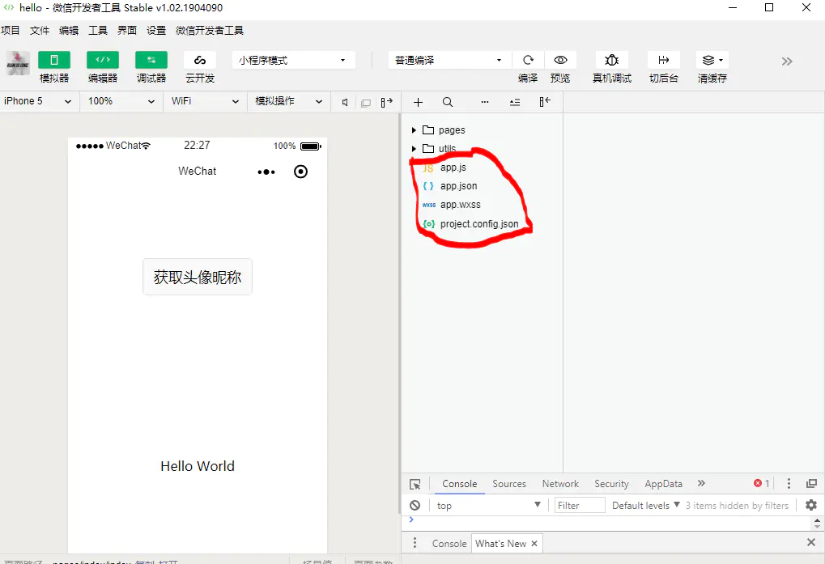This screenshot has height=564, width=825.
Task: Open the 界面 menu
Action: [x=127, y=31]
